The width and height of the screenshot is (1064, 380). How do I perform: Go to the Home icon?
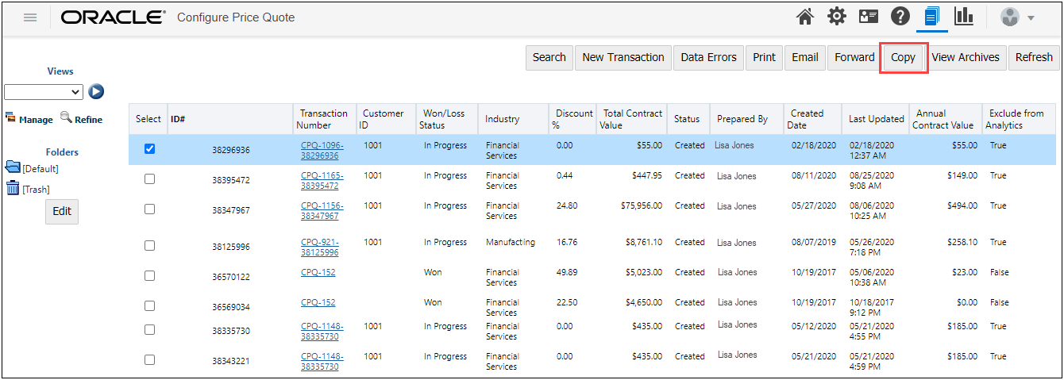(805, 17)
